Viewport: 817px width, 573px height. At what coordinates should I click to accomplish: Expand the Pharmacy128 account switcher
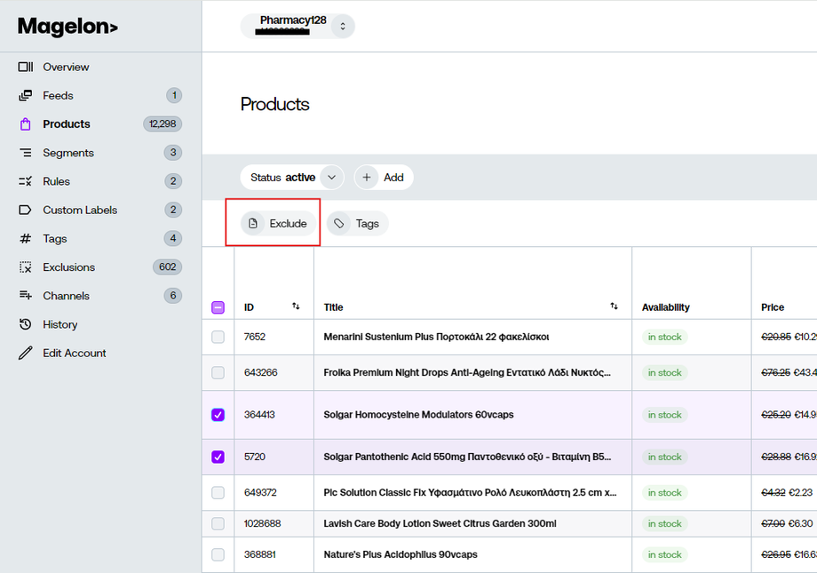tap(343, 26)
